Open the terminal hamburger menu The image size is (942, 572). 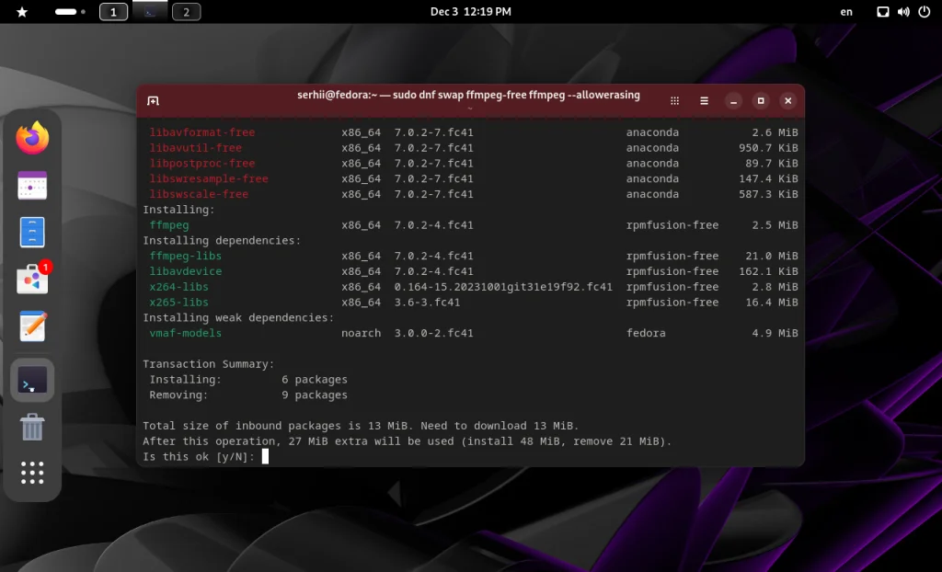(x=704, y=100)
